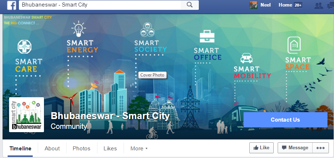Click the Contact Us button
Viewport: 334px width, 158px height.
point(285,120)
